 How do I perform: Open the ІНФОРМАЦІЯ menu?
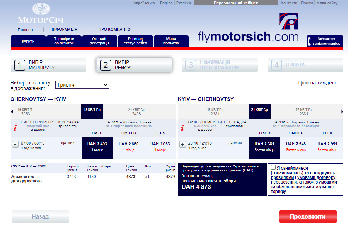coord(64,29)
